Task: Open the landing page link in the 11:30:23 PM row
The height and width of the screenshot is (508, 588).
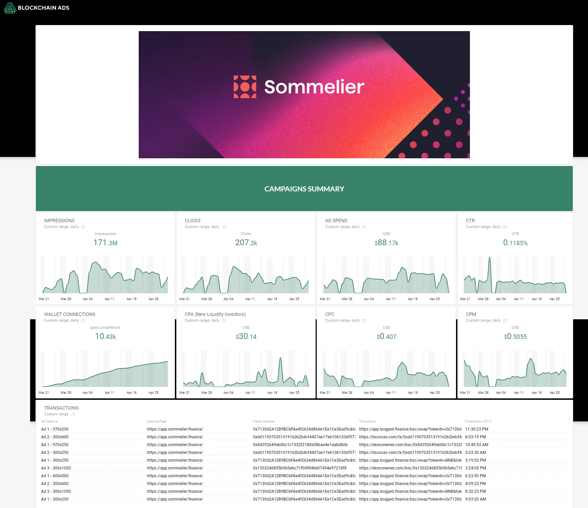Action: (175, 429)
